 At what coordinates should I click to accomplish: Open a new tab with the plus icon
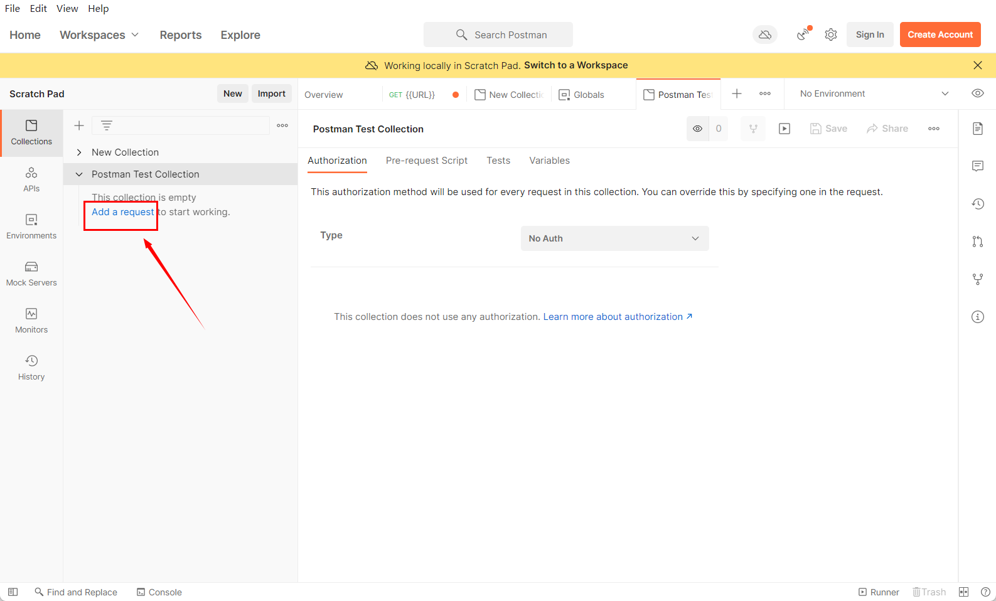point(737,93)
